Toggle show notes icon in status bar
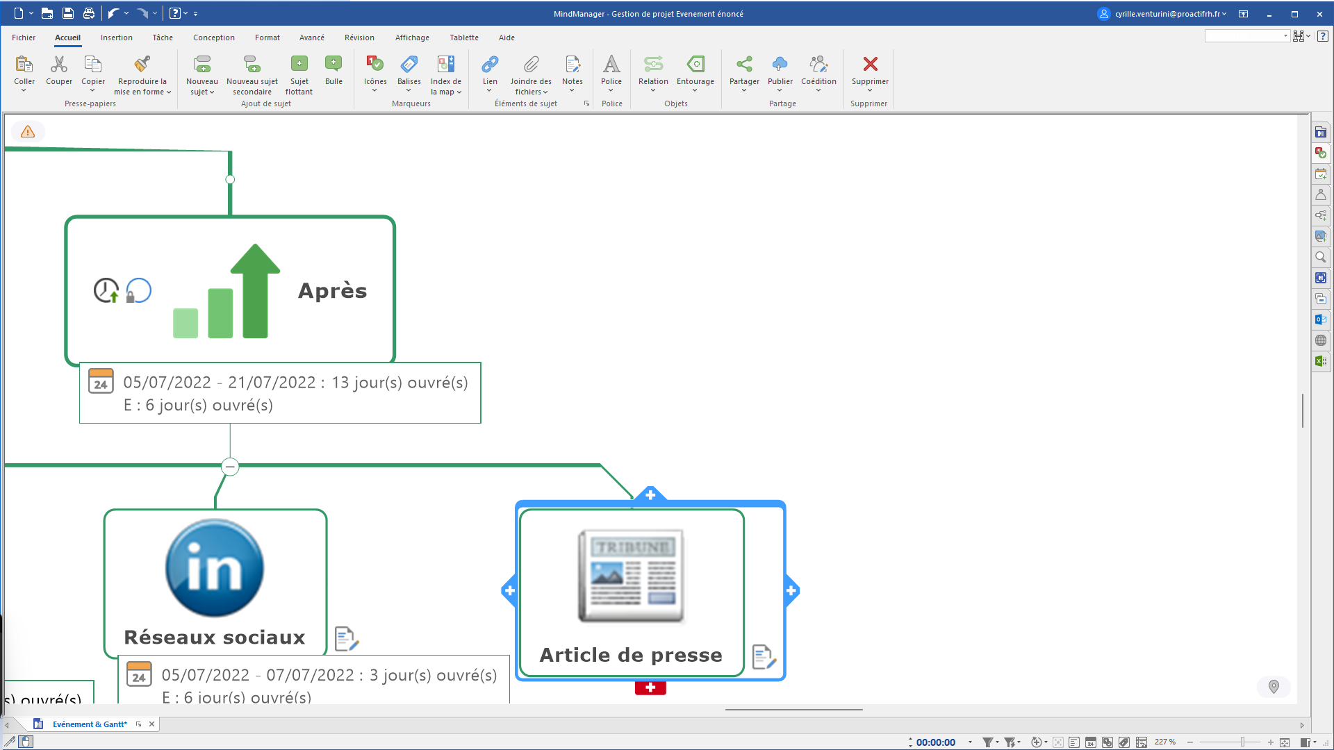 1074,742
